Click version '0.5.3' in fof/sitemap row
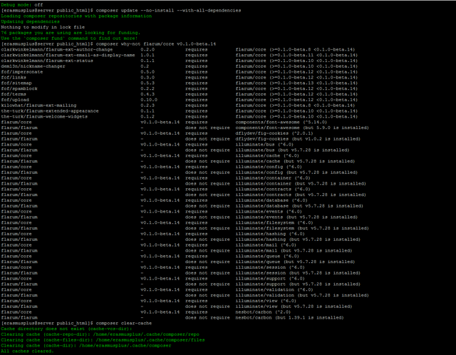Screen dimensions: 456x355 [x=147, y=83]
